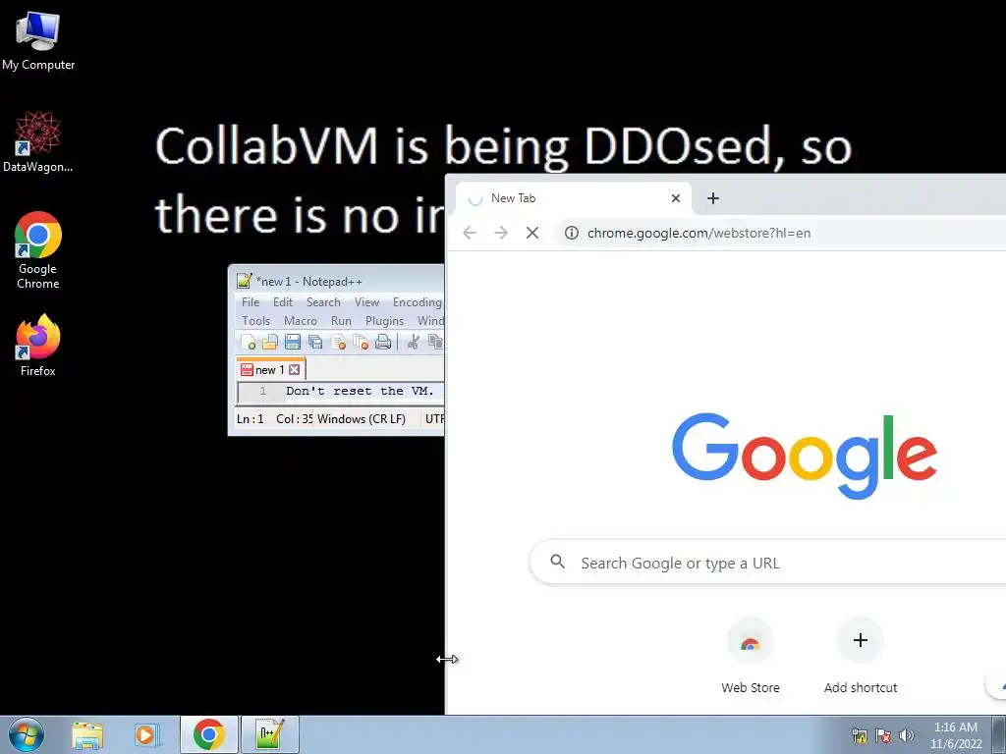Click the volume speaker tray icon
The height and width of the screenshot is (754, 1006).
(906, 735)
